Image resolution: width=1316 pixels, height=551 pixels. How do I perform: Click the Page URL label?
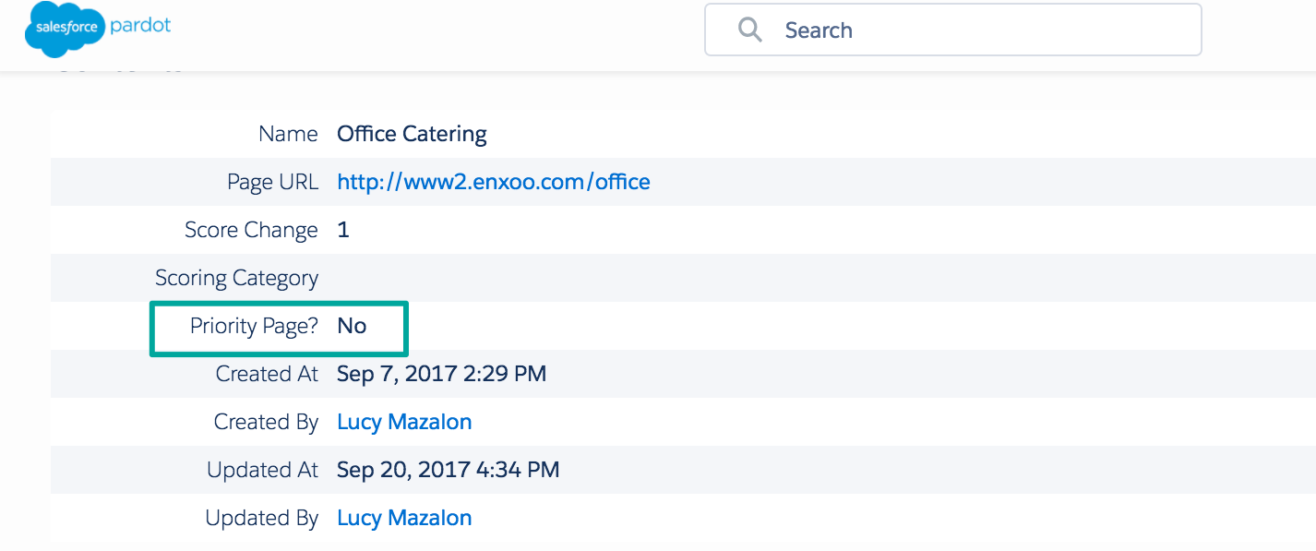point(273,182)
